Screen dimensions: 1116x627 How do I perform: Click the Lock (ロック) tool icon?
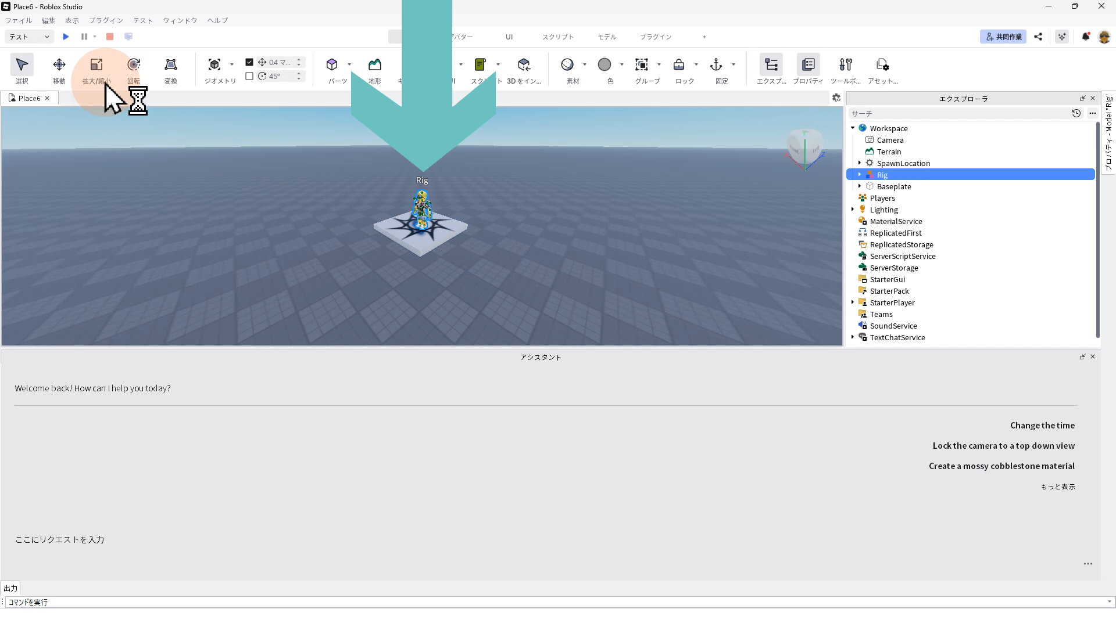tap(678, 65)
